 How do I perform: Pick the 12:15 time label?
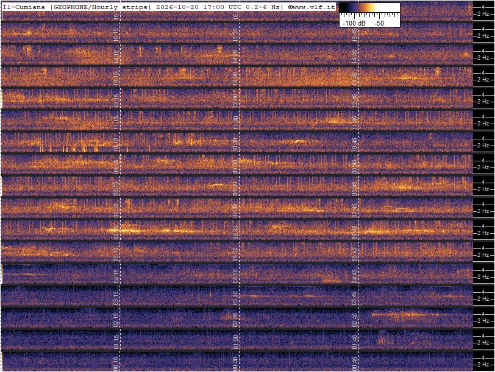point(116,101)
